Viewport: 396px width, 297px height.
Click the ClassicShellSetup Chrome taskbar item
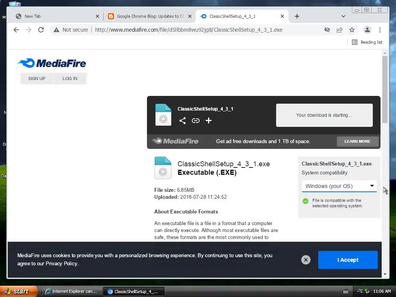134,292
